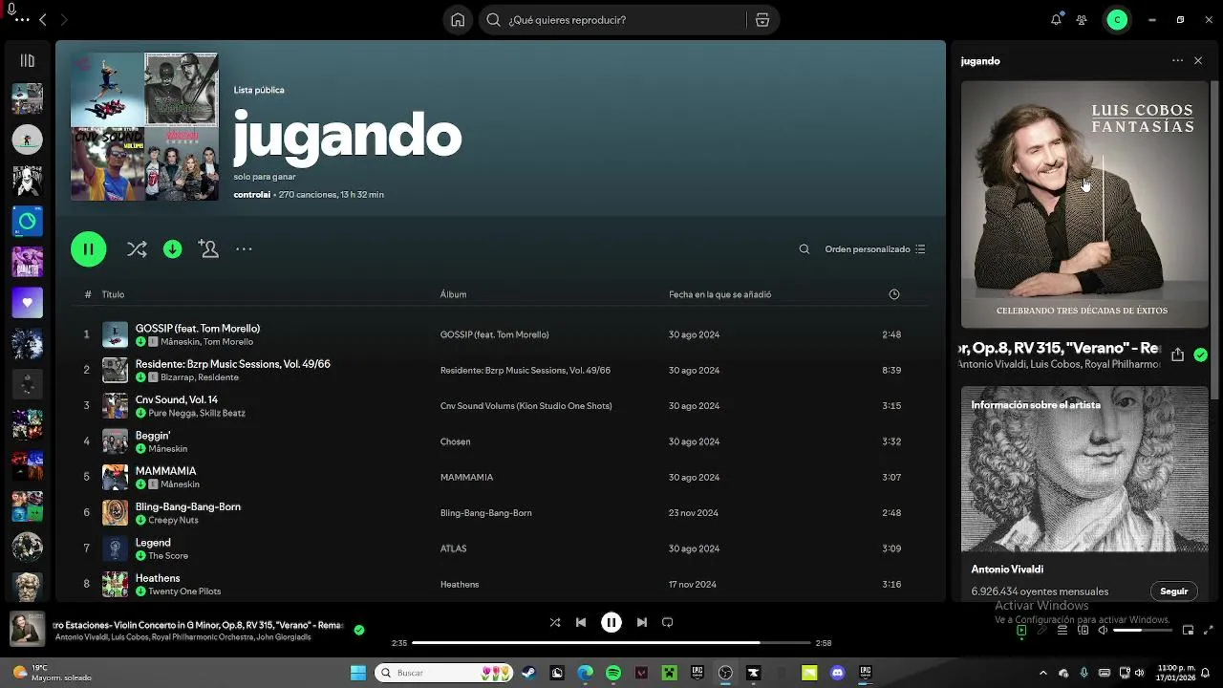Open artist link Twenty One Pilots
The height and width of the screenshot is (688, 1223).
(x=184, y=591)
